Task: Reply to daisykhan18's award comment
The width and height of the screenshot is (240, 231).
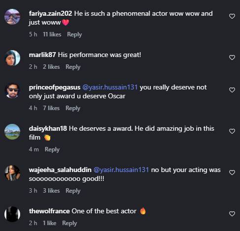Action: click(52, 149)
